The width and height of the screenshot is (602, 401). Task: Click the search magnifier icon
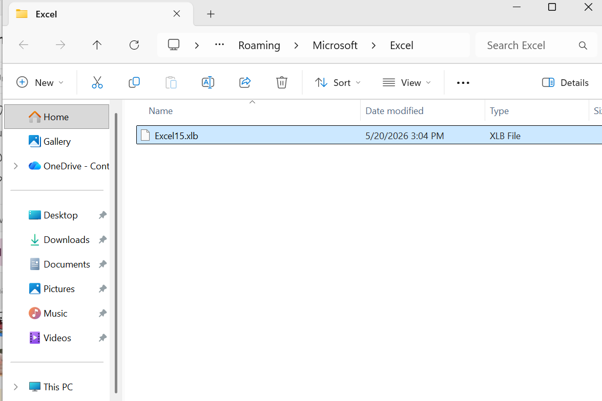tap(583, 45)
